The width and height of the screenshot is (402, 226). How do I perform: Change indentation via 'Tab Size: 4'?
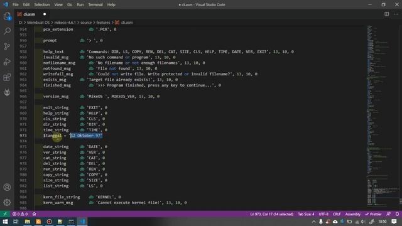point(306,214)
